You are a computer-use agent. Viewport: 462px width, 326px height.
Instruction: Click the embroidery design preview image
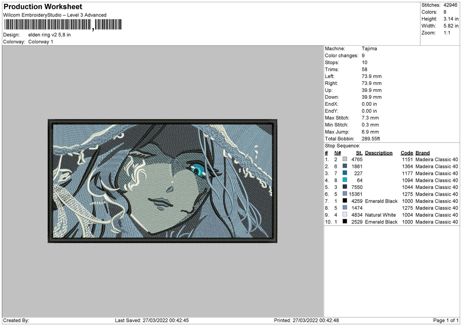click(x=162, y=181)
